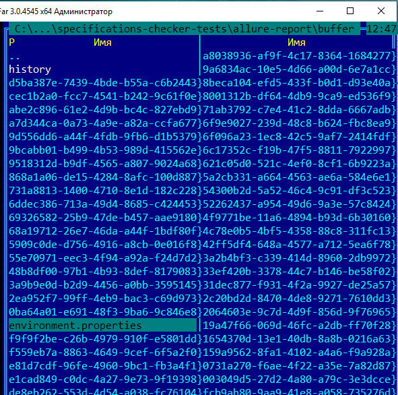Select file f559eb7a-8863-4649-9cef-6f5a2f0
The width and height of the screenshot is (398, 395).
pyautogui.click(x=102, y=353)
